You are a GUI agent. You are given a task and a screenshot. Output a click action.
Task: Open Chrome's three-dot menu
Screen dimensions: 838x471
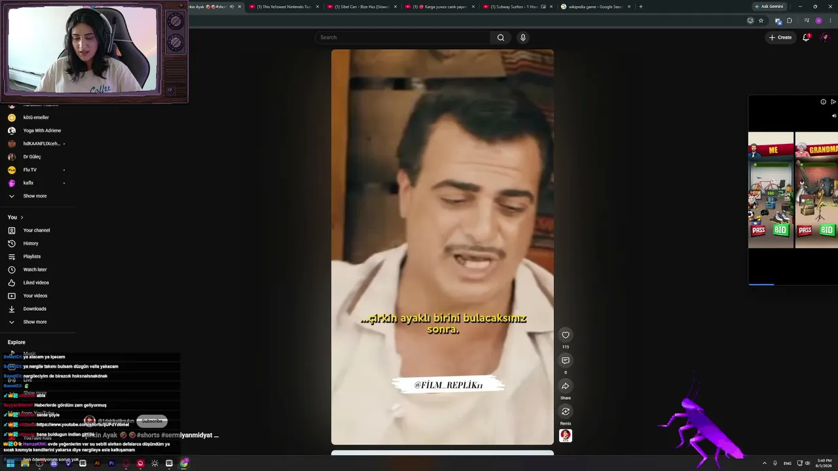[x=830, y=21]
